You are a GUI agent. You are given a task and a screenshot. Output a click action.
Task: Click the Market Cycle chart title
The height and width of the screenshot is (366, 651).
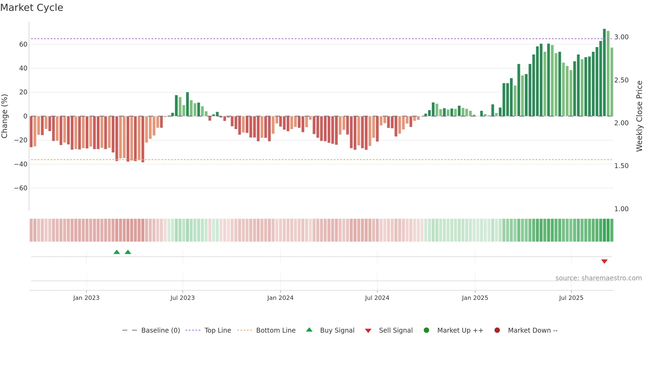tap(32, 8)
